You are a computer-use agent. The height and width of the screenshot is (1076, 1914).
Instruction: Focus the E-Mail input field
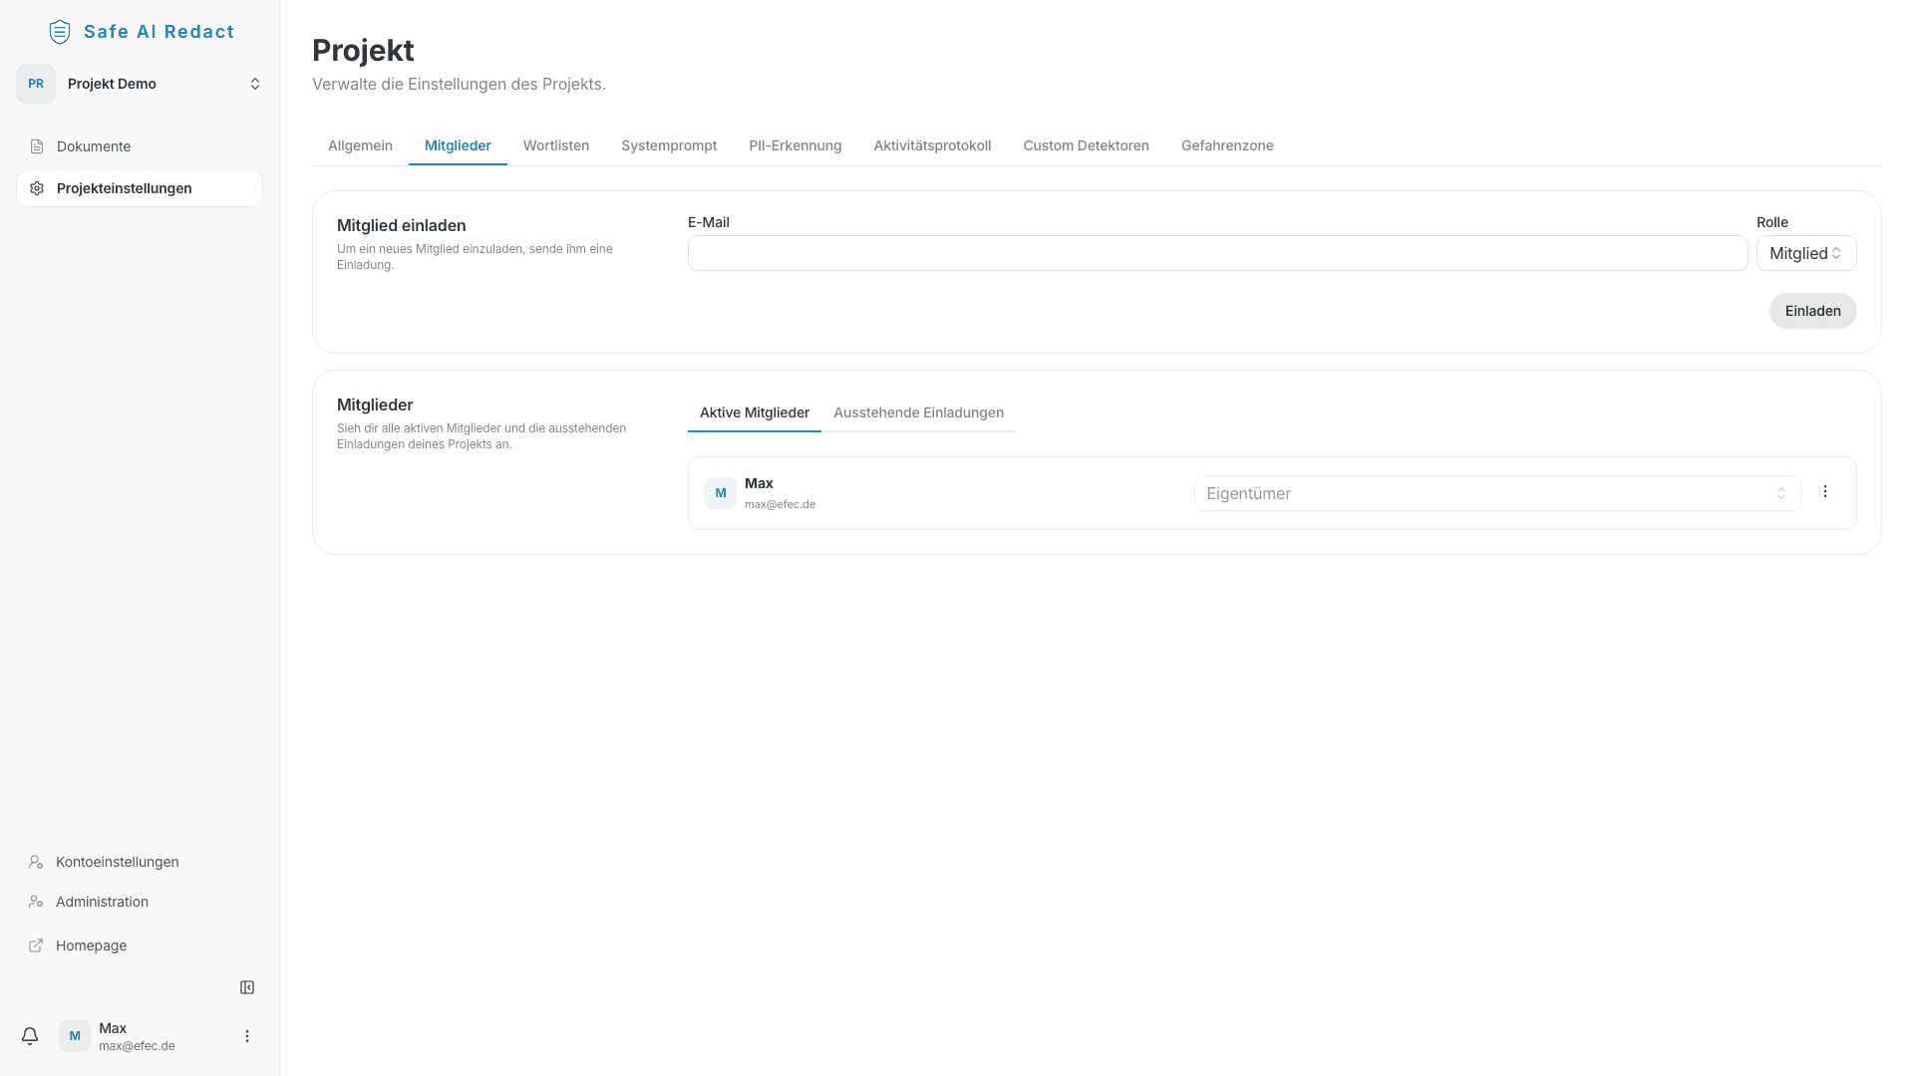pos(1216,253)
